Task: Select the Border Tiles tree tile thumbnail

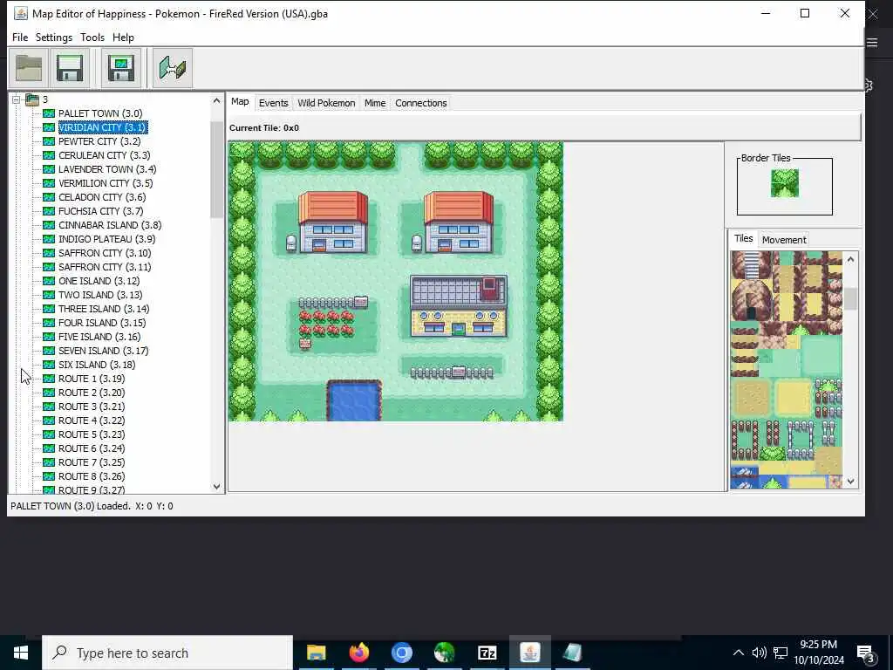Action: [784, 183]
